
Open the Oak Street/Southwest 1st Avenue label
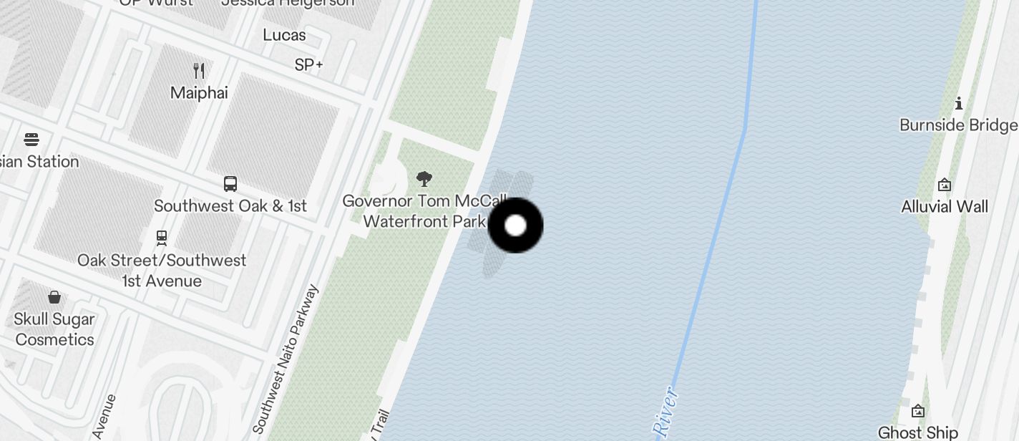point(162,271)
